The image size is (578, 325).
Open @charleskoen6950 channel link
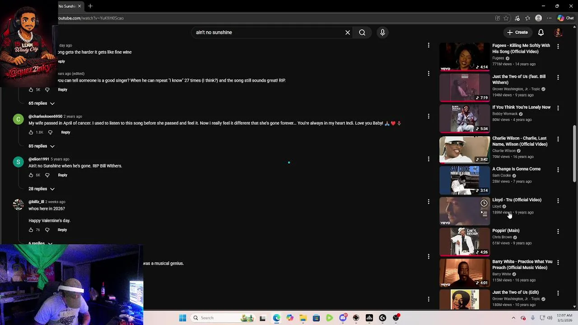[x=45, y=116]
